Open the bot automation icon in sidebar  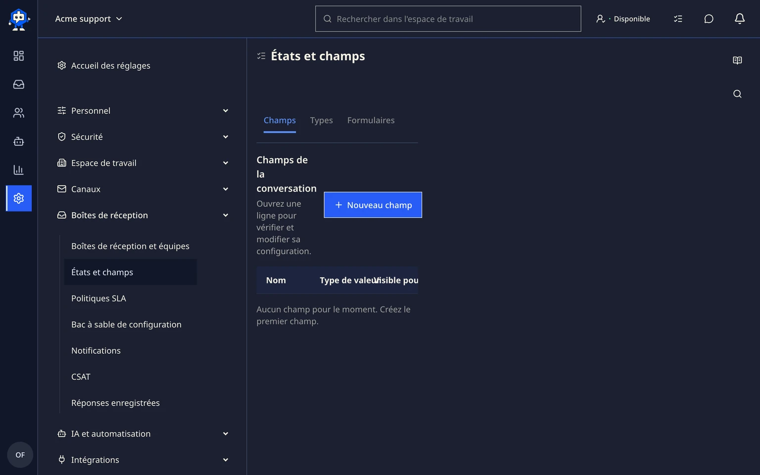coord(19,142)
